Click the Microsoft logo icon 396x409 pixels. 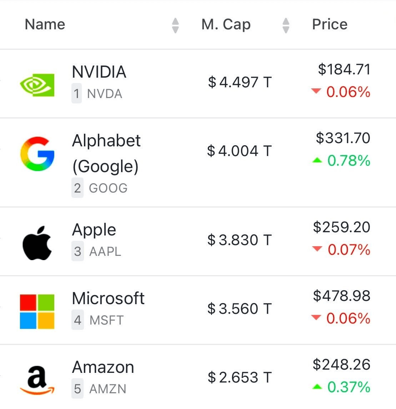[37, 311]
